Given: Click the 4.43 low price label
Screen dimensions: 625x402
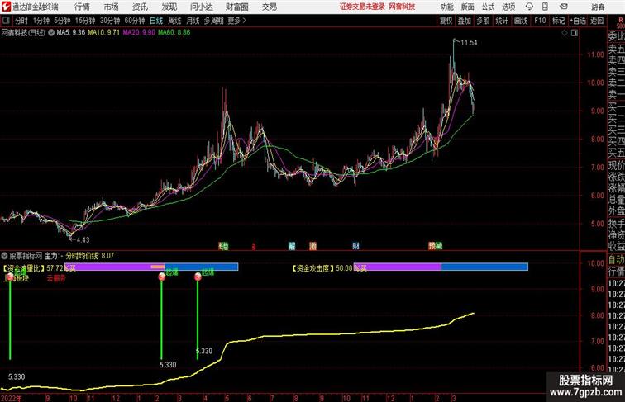Looking at the screenshot, I should click(x=83, y=239).
